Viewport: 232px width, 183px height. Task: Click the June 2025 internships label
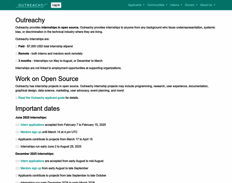[31, 117]
